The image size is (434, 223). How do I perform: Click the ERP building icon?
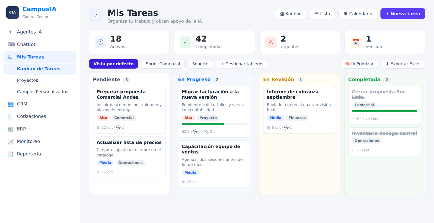11,129
